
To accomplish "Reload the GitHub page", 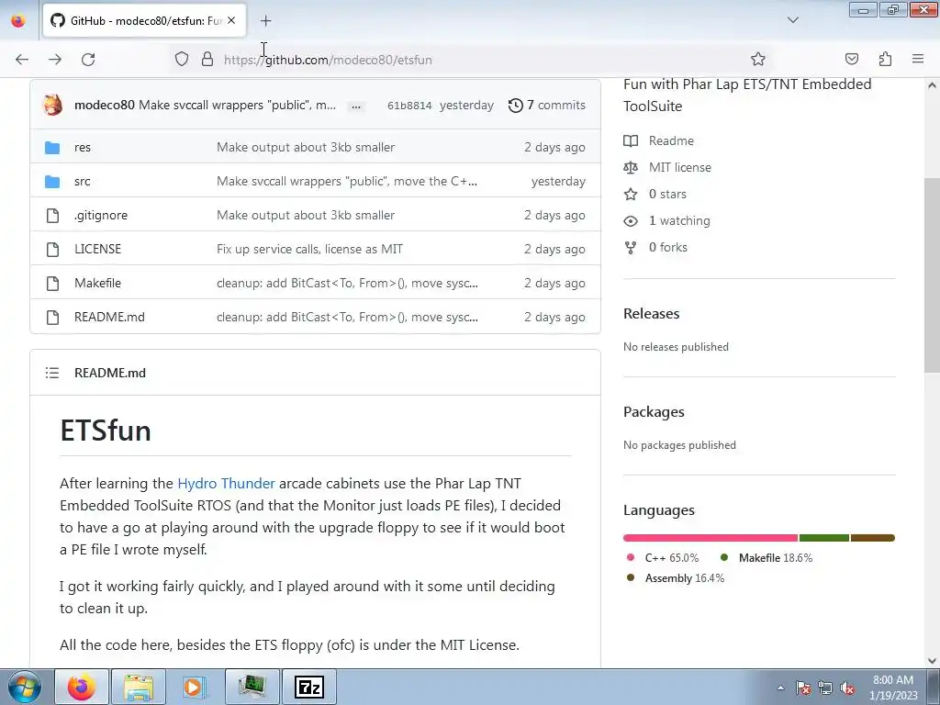I will tap(88, 60).
